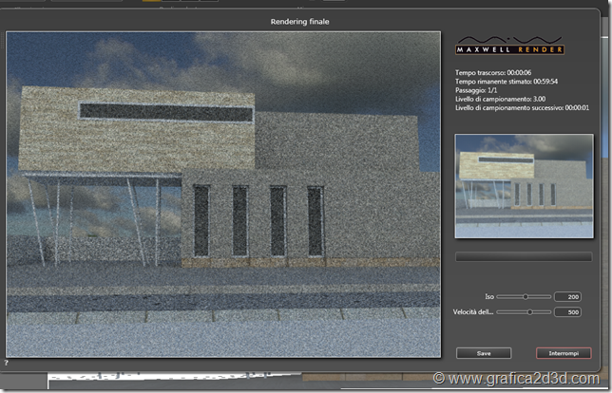Click the Save button
This screenshot has height=393, width=612.
click(x=483, y=353)
